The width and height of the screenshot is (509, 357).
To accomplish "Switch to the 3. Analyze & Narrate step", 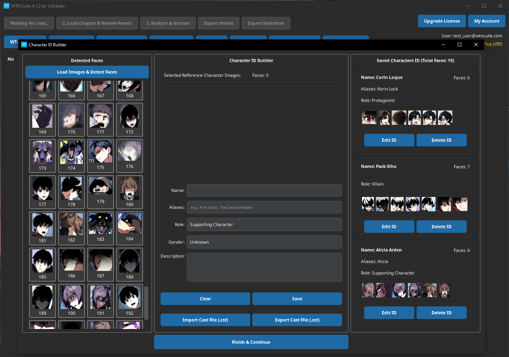I will click(x=168, y=23).
